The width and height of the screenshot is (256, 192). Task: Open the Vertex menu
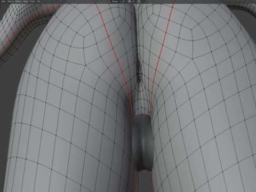[x=18, y=1]
